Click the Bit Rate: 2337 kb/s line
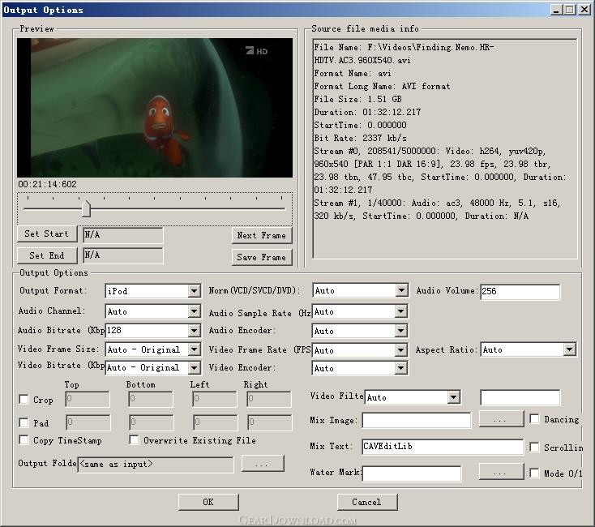595x527 pixels. coord(360,138)
